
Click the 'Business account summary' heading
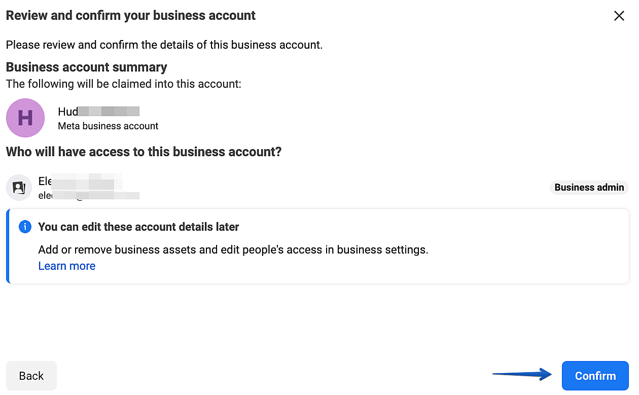pyautogui.click(x=86, y=67)
